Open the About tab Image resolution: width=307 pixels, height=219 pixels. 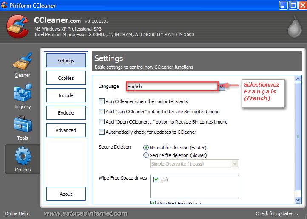pos(66,194)
